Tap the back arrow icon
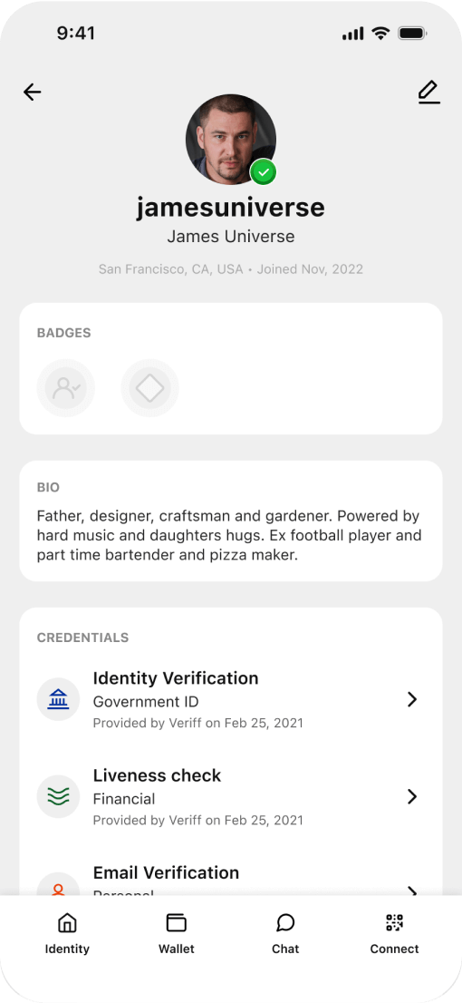Viewport: 462px width, 1003px height. [x=32, y=93]
